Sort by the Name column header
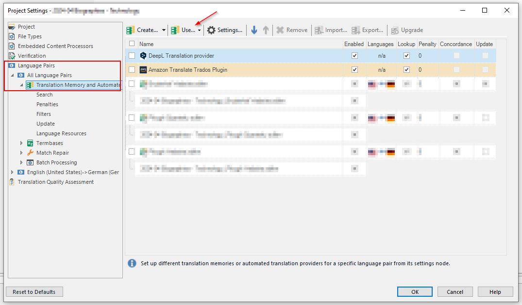The height and width of the screenshot is (305, 522). pyautogui.click(x=240, y=44)
